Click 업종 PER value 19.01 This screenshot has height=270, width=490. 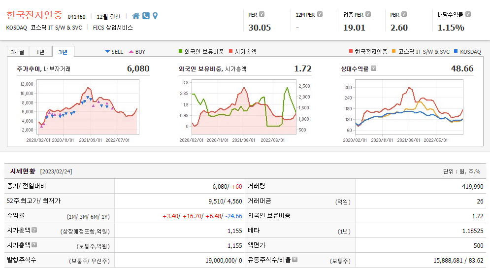tap(354, 28)
